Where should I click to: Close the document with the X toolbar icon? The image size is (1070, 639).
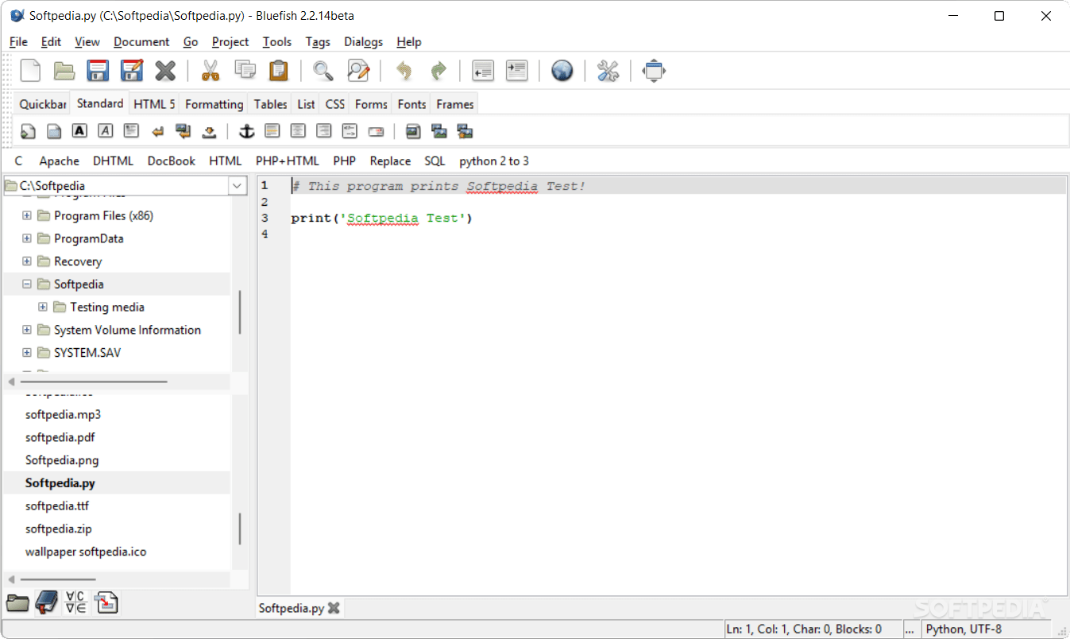pyautogui.click(x=165, y=71)
